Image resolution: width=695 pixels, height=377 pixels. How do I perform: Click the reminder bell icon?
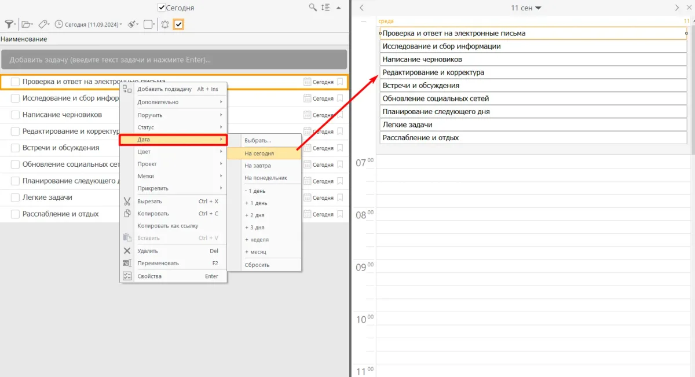pyautogui.click(x=165, y=24)
